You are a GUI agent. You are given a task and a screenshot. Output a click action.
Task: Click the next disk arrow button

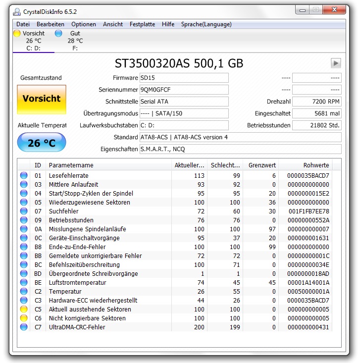[336, 63]
